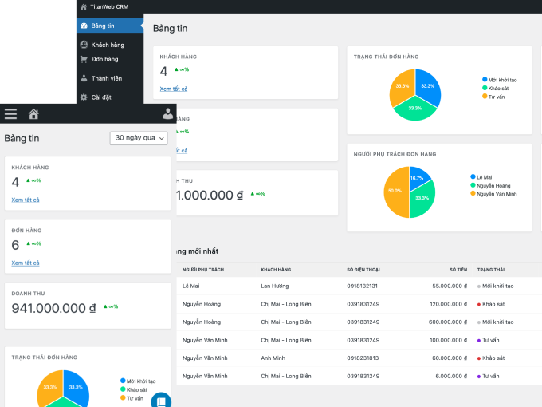Select customer Lan Hương in the orders table
Screen dimensions: 542x407
tap(275, 286)
